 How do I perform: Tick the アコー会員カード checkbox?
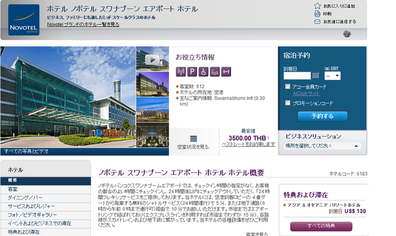coord(288,87)
